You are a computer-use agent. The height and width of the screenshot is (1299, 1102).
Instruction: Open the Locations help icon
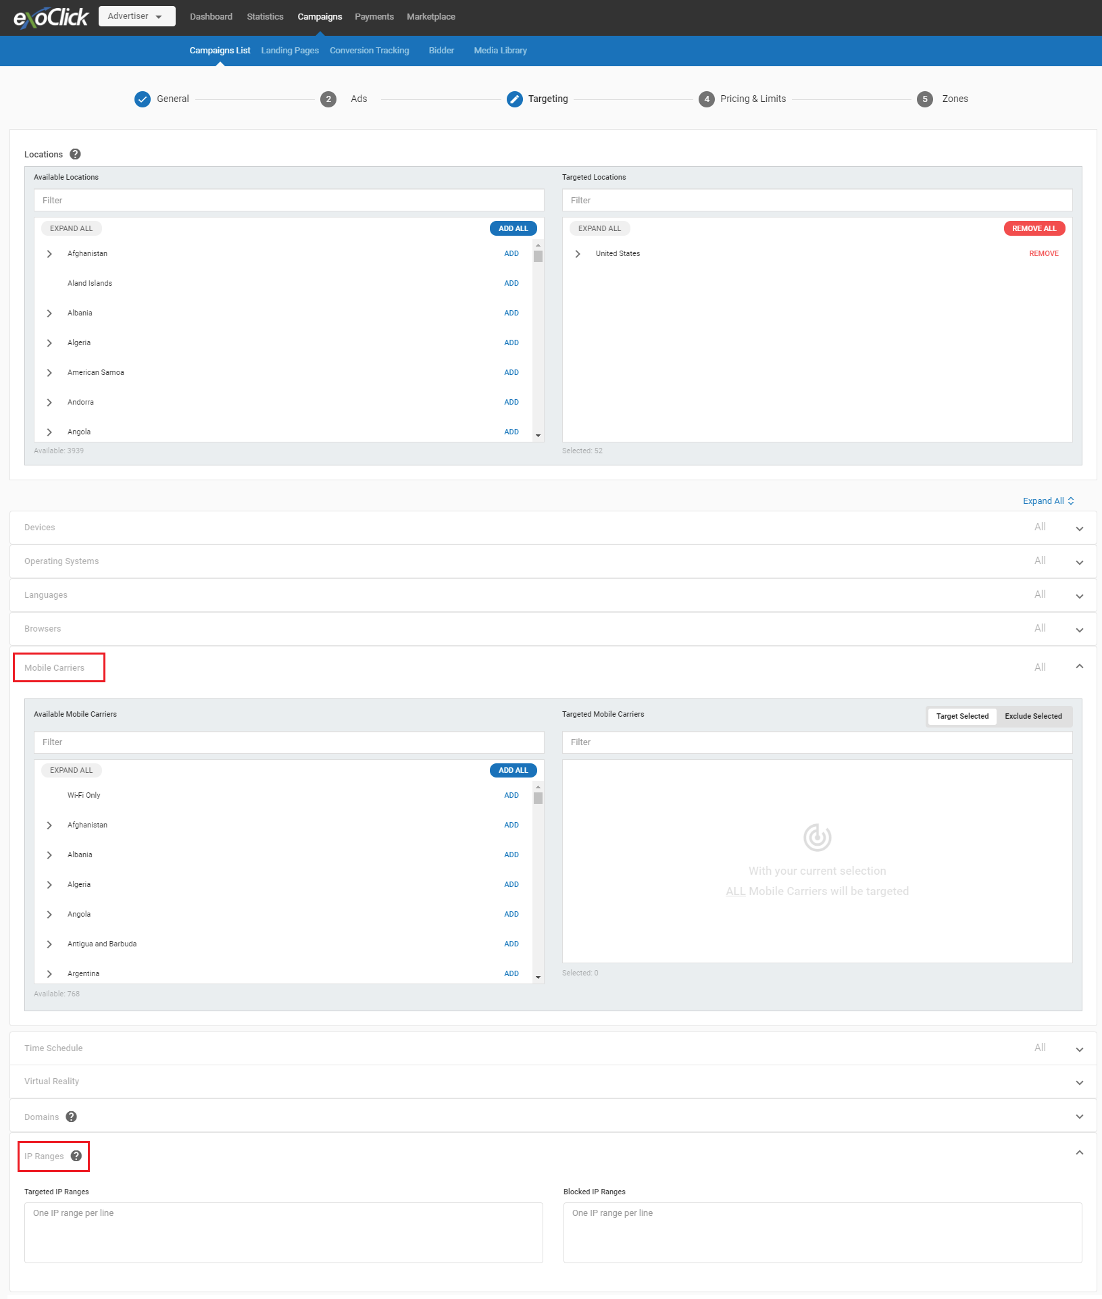76,154
